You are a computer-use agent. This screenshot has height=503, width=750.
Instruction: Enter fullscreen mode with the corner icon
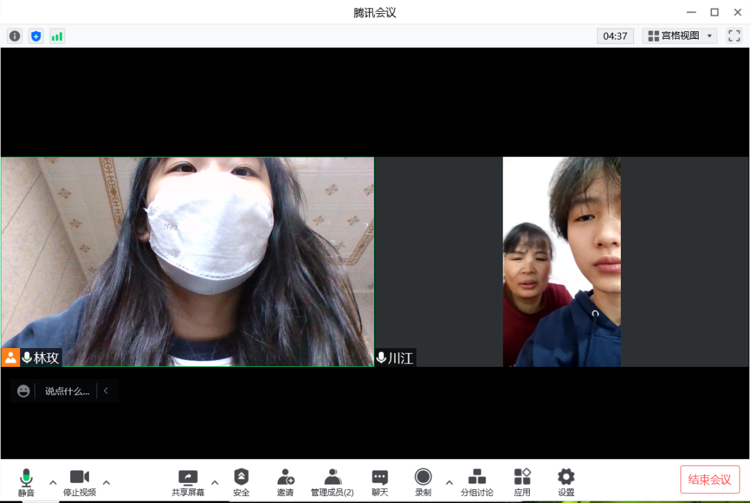click(x=734, y=36)
